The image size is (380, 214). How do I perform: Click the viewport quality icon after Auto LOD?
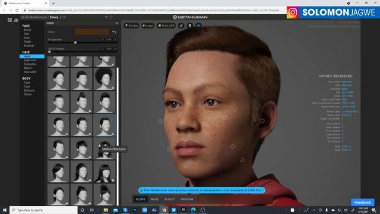pos(181,26)
